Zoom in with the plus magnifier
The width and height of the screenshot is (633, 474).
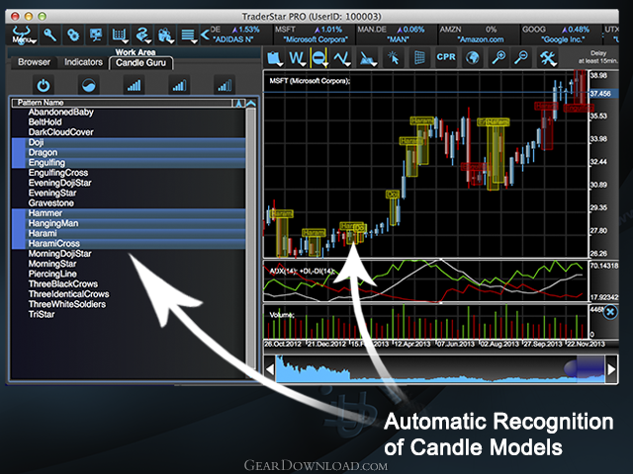tap(498, 57)
